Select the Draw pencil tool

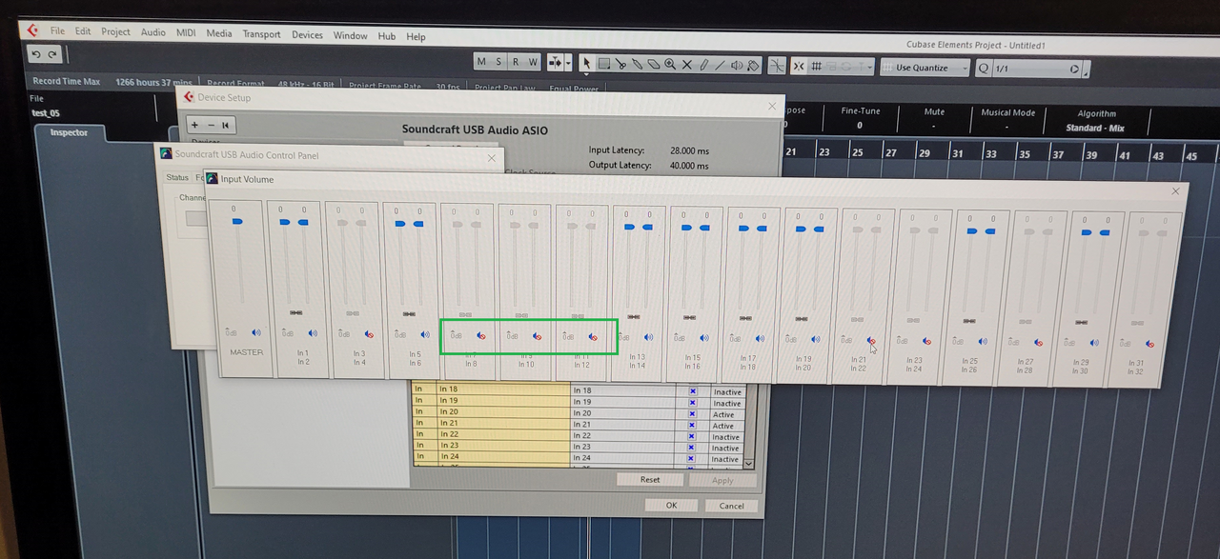click(703, 64)
